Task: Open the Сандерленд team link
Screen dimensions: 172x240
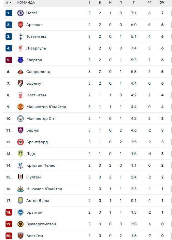Action: coord(38,72)
